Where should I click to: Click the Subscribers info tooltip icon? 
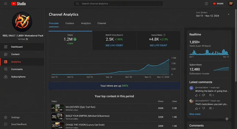pos(164,35)
